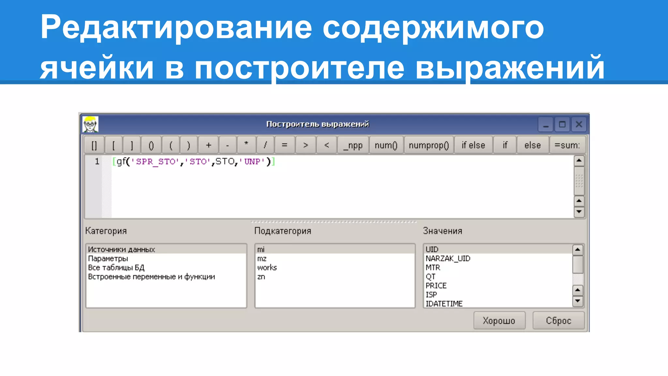Screen dimensions: 668x376
Task: Insert if else construct
Action: 473,145
